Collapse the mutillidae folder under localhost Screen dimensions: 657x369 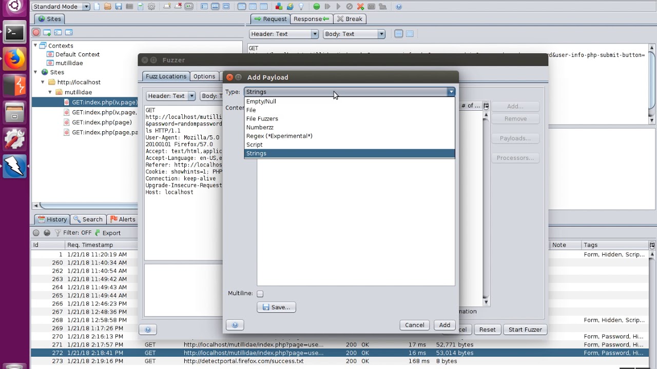pos(50,92)
